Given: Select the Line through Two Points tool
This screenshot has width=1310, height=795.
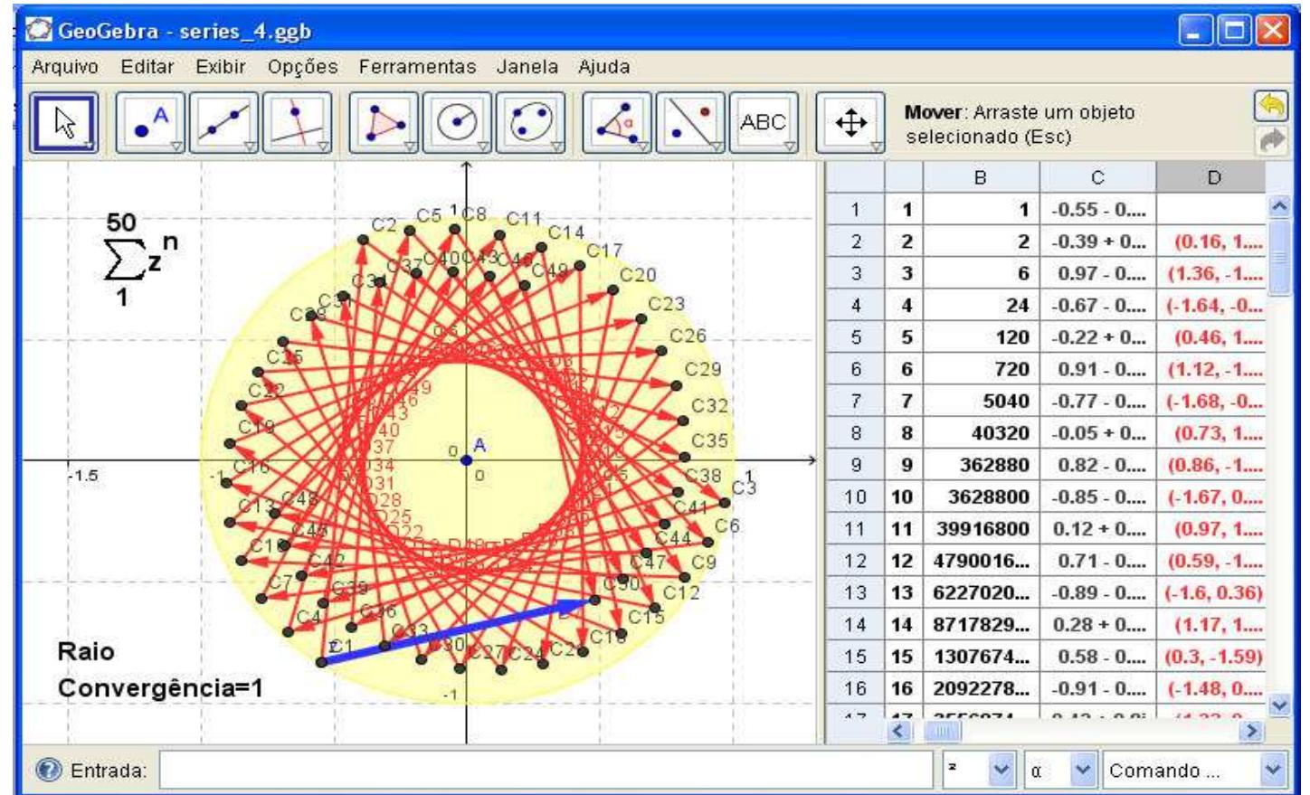Looking at the screenshot, I should (224, 122).
